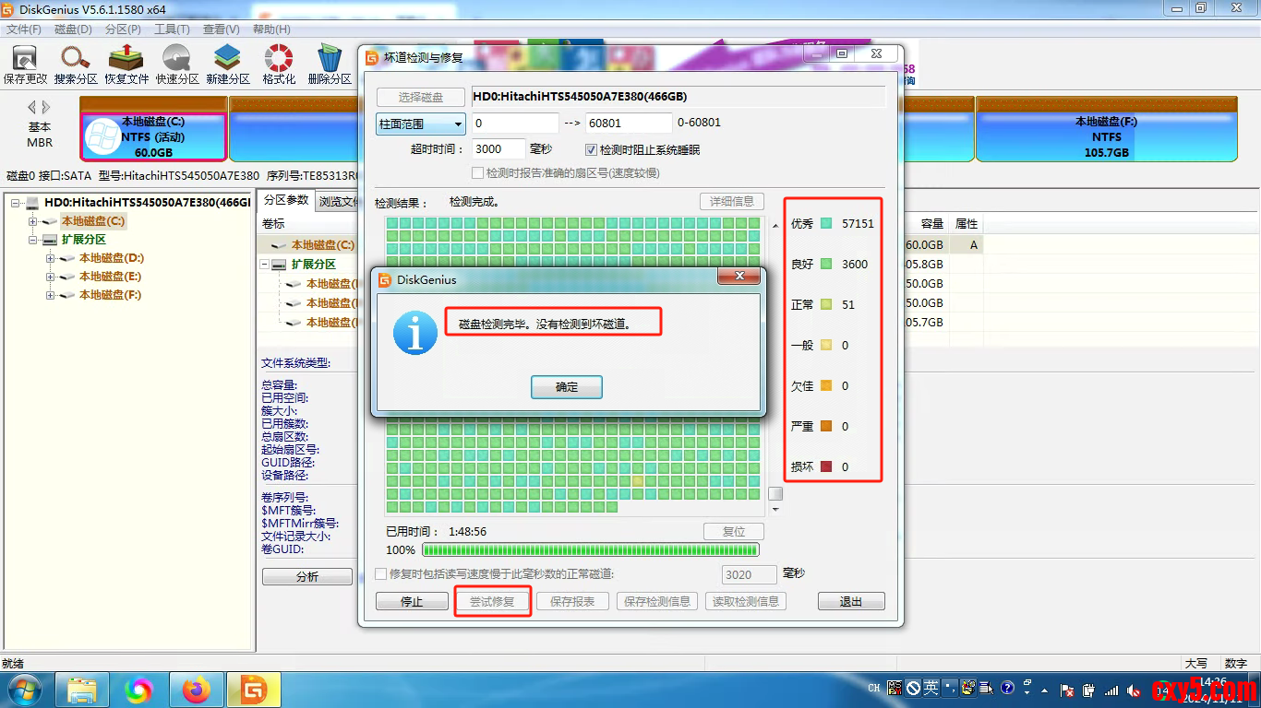Open the 工具(T) menu
This screenshot has height=708, width=1261.
pos(172,29)
